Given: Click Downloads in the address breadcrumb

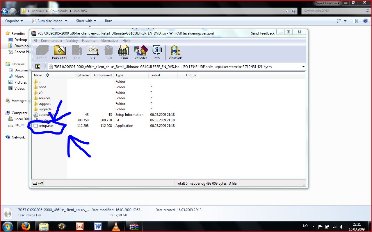Looking at the screenshot, I should [59, 11].
